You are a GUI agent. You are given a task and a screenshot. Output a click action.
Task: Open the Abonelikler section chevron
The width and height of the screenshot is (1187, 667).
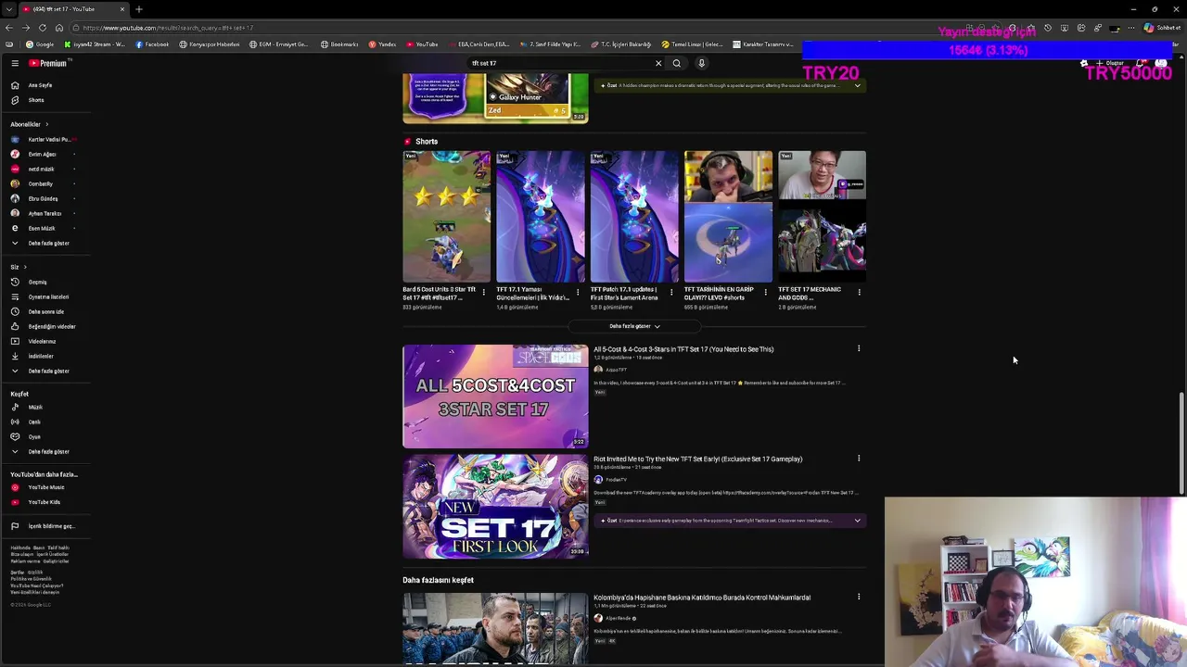[46, 124]
